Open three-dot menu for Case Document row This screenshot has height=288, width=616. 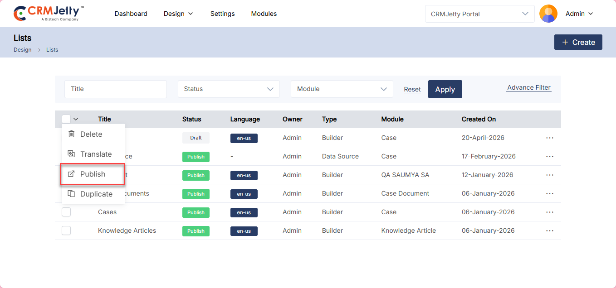tap(549, 193)
